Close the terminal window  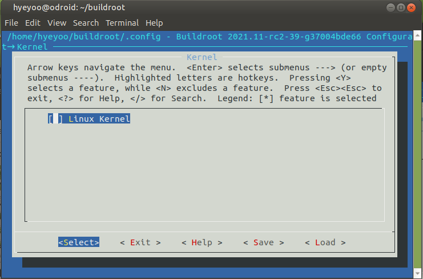pyautogui.click(x=411, y=7)
